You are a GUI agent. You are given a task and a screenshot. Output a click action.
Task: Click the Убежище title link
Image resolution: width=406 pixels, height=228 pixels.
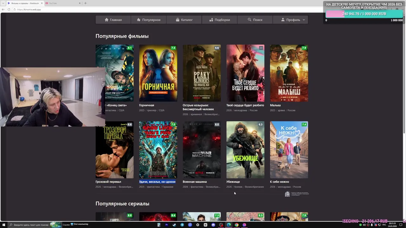click(233, 182)
